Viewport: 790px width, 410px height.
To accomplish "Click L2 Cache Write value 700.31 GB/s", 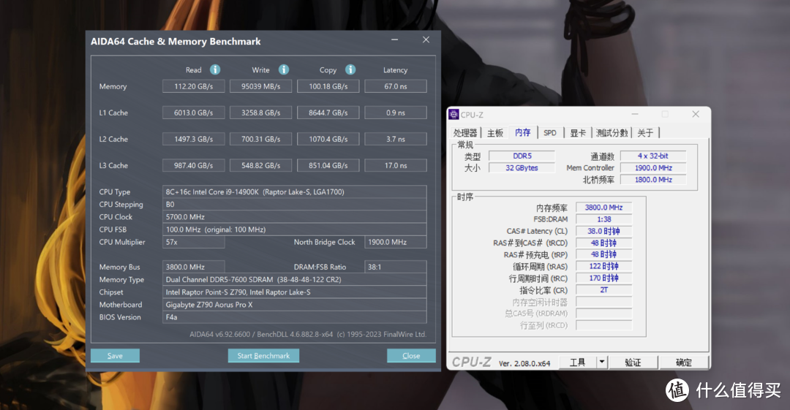I will pos(261,139).
